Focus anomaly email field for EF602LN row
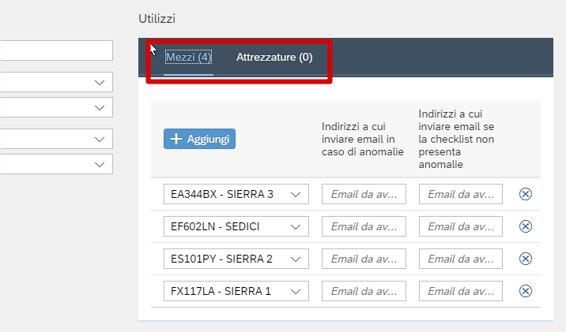 click(x=364, y=227)
